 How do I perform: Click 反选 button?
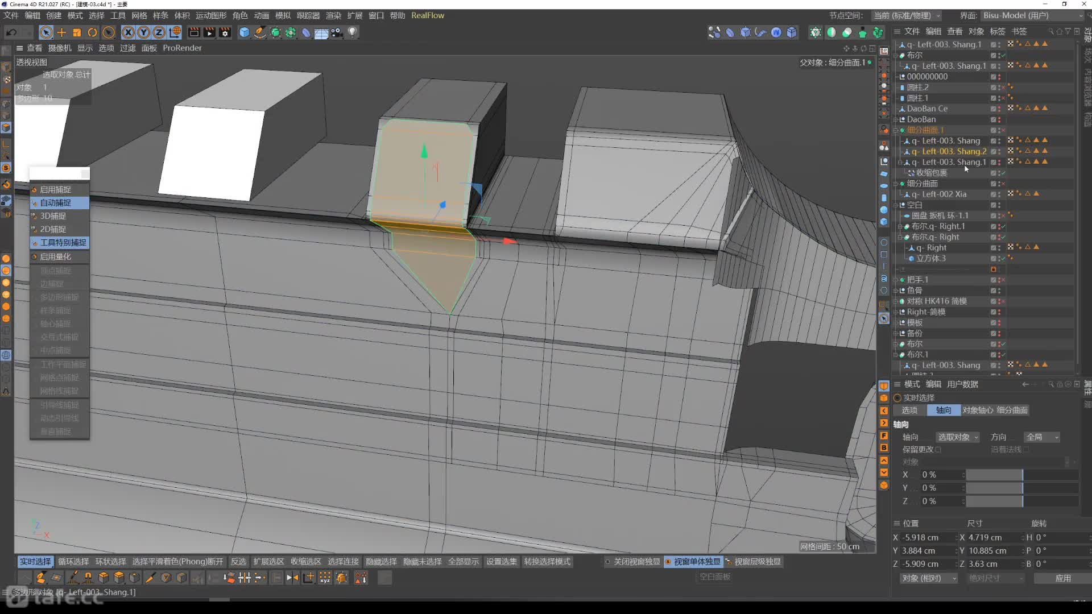pos(238,561)
